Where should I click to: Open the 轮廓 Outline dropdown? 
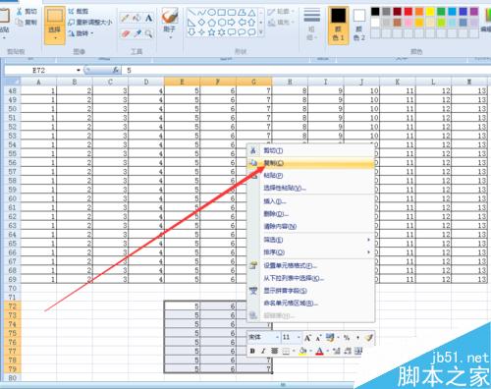[281, 12]
